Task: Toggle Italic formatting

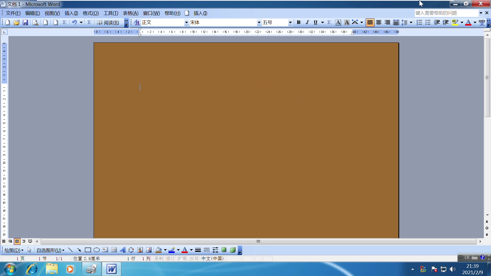Action: click(307, 22)
